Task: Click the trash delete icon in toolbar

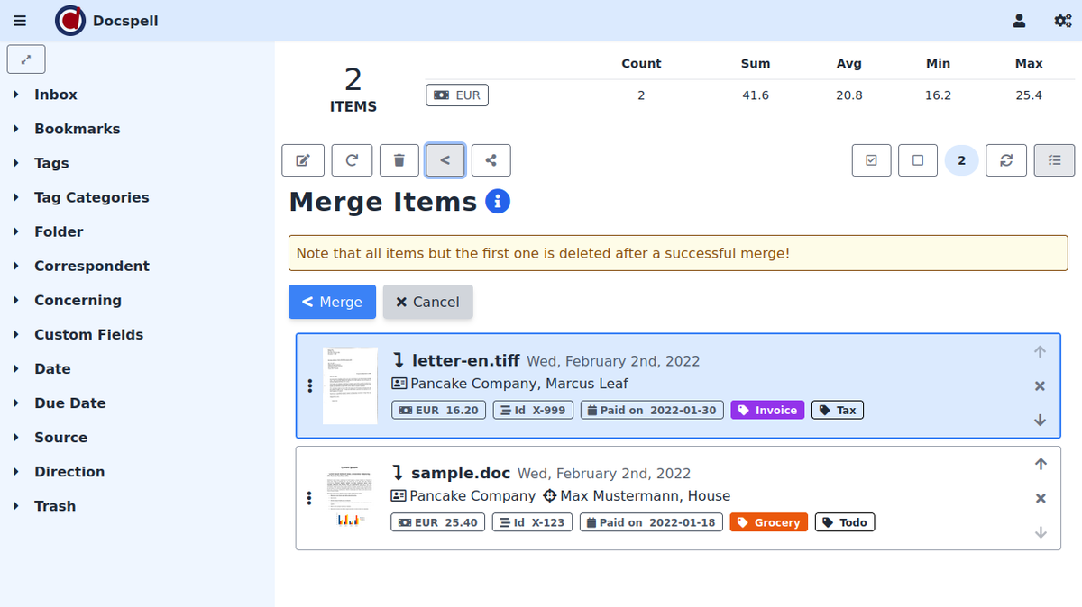Action: 399,160
